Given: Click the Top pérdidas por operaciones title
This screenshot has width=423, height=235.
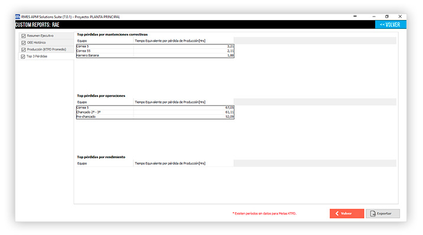Looking at the screenshot, I should click(x=101, y=96).
